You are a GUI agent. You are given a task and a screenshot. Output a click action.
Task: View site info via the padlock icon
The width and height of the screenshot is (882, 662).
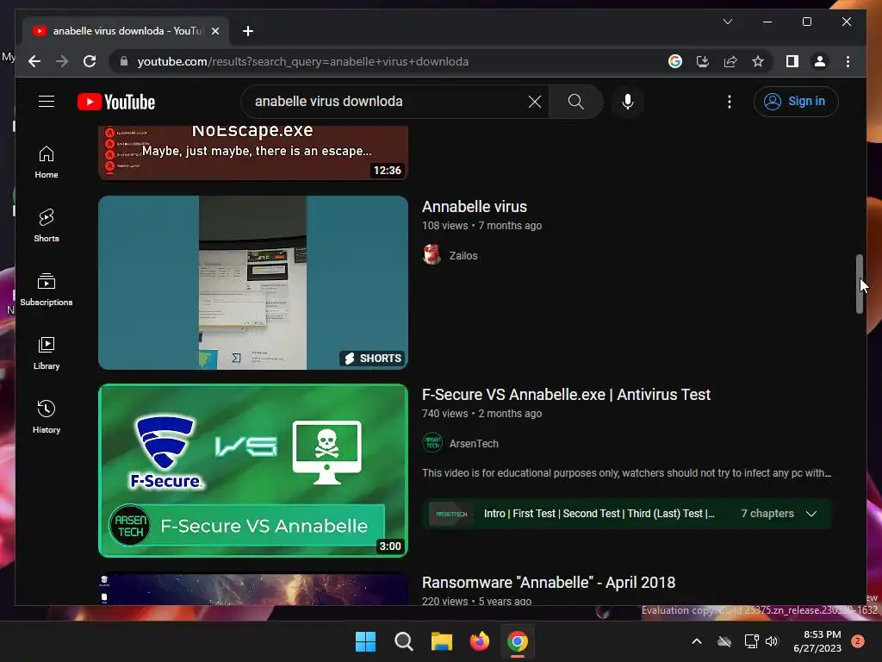click(x=124, y=61)
